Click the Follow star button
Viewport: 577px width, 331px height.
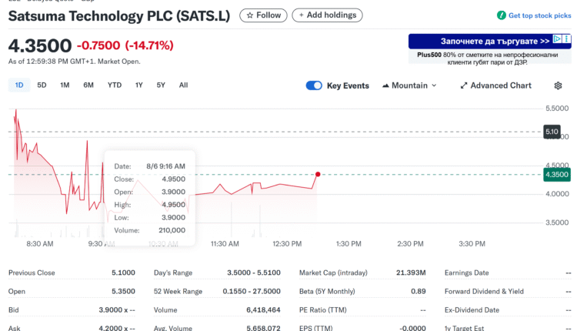pos(263,15)
